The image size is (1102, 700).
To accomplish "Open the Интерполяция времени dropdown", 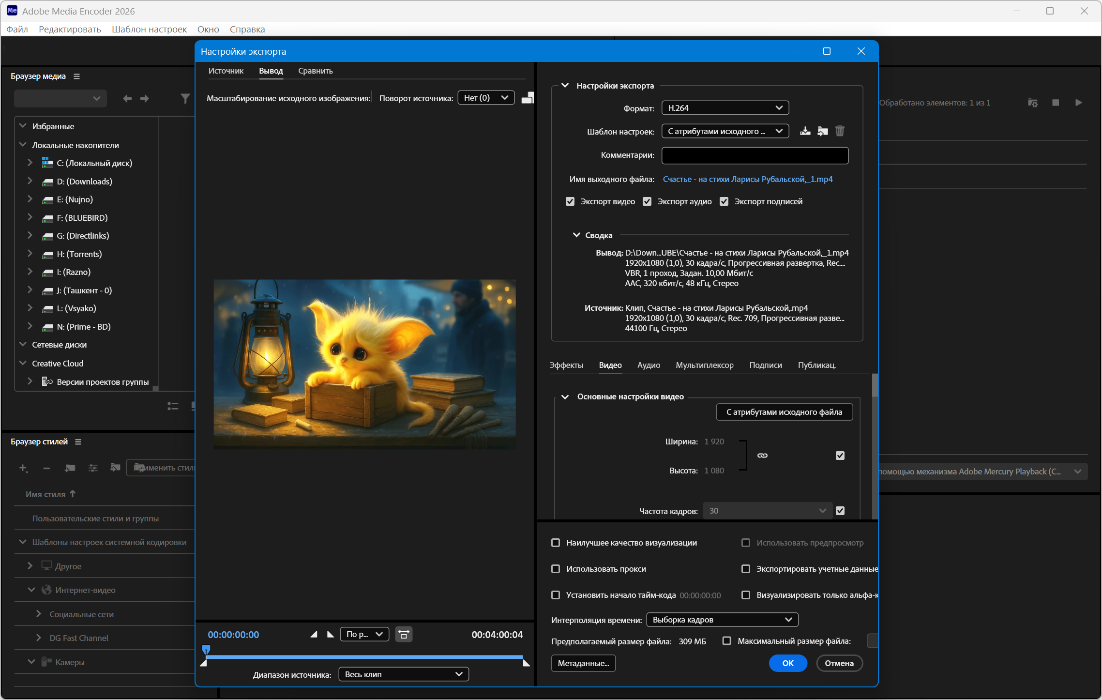I will [722, 620].
